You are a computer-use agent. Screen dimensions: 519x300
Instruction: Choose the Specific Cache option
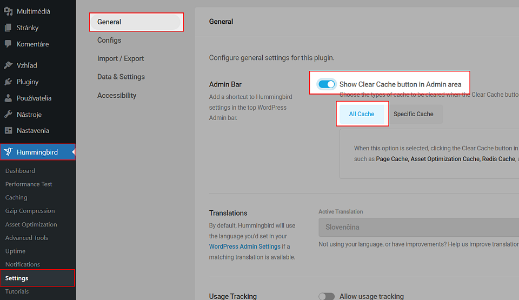(414, 114)
